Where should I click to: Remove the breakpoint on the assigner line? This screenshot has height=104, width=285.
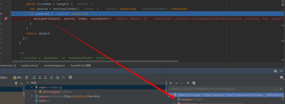pos(6,18)
